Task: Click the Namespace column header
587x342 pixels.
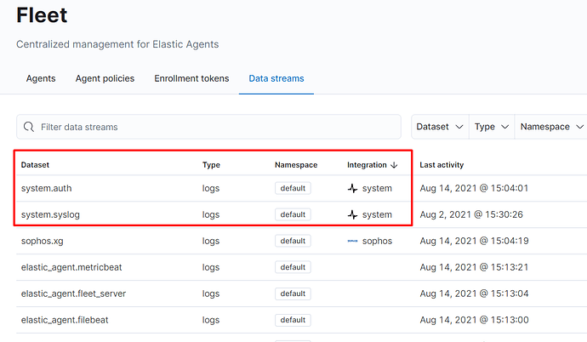Action: point(296,164)
